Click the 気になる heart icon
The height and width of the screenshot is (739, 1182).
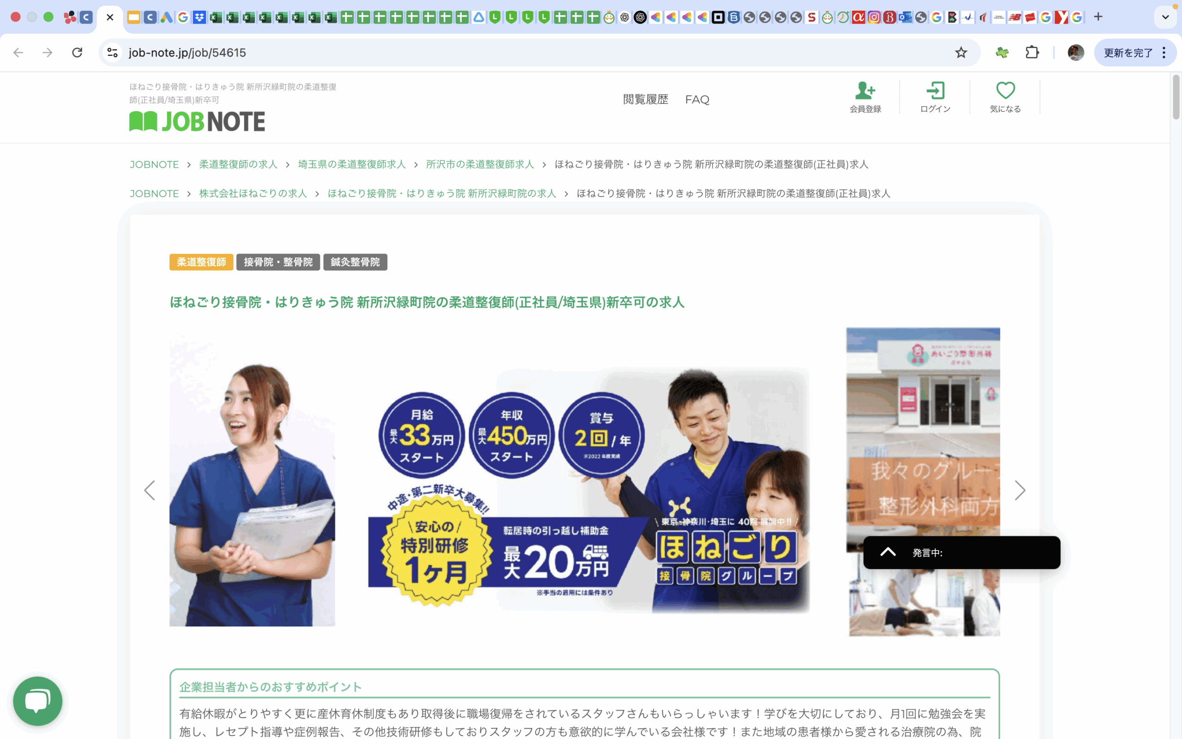1005,97
